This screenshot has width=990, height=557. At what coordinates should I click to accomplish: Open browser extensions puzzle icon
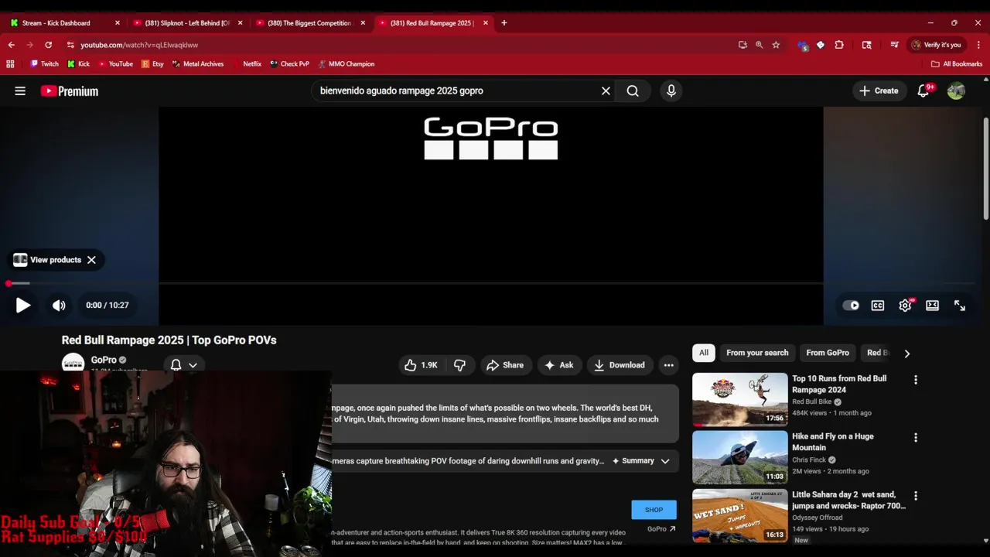tap(839, 45)
